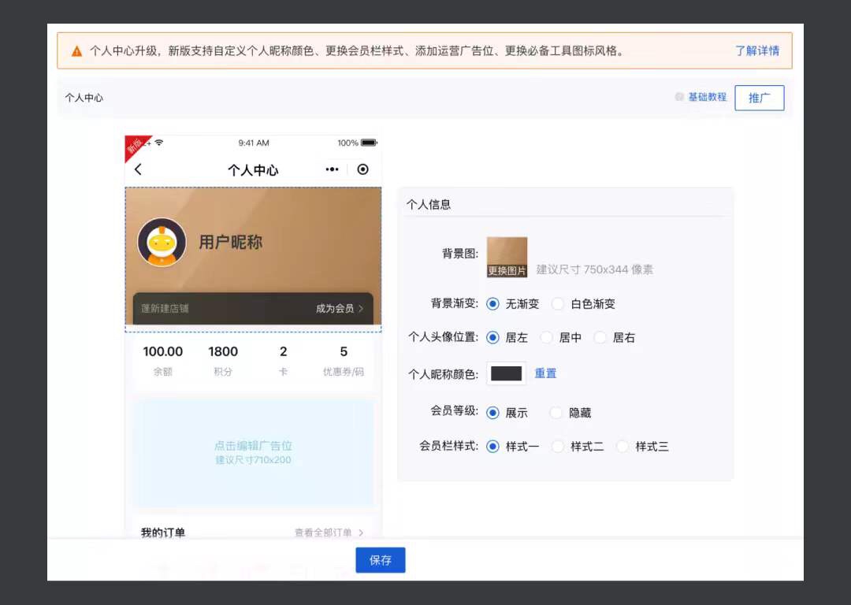Click the warning icon in upgrade banner

tap(76, 51)
